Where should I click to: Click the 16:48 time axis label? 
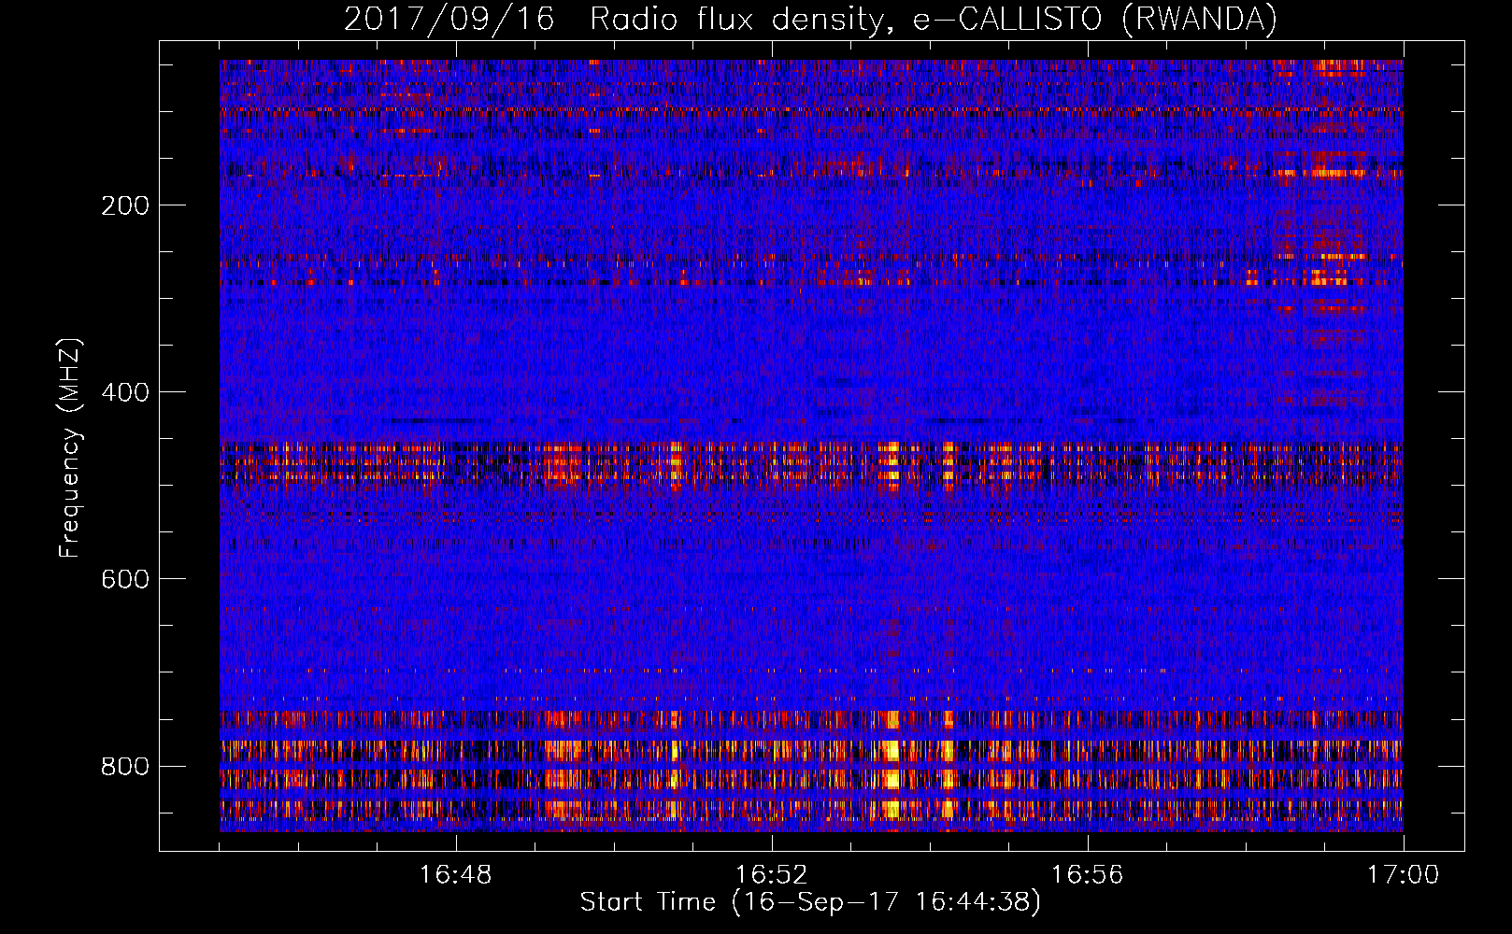456,875
